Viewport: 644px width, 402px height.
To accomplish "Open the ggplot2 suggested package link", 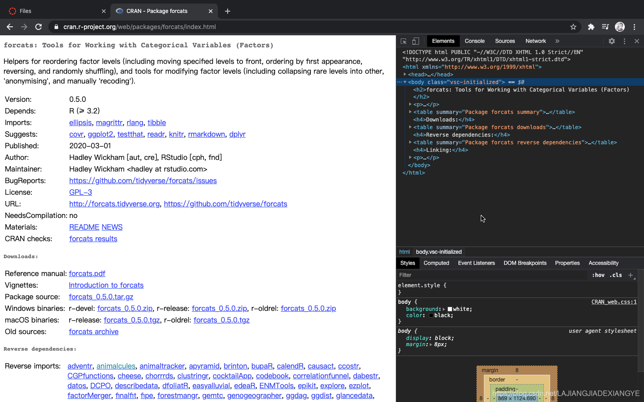I will tap(100, 134).
